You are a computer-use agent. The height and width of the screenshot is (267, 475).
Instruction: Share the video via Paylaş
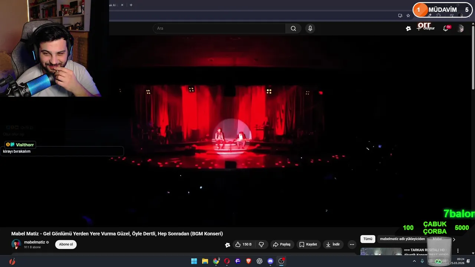click(281, 244)
